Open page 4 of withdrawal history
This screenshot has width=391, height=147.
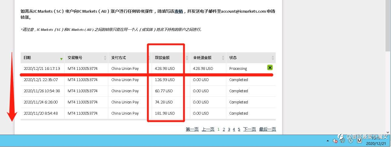pyautogui.click(x=234, y=129)
